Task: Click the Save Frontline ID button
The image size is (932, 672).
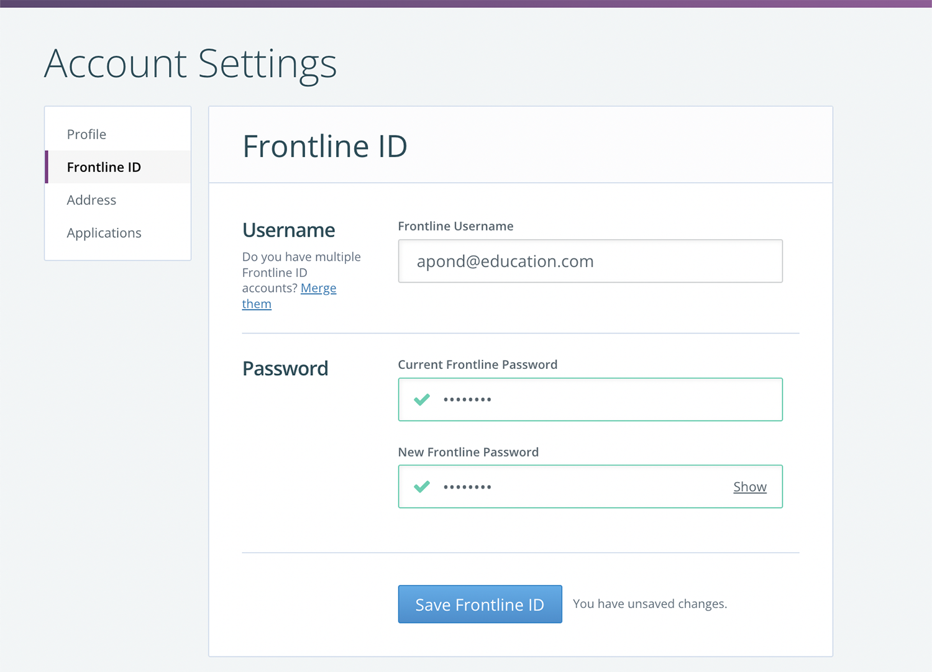Action: click(x=480, y=604)
